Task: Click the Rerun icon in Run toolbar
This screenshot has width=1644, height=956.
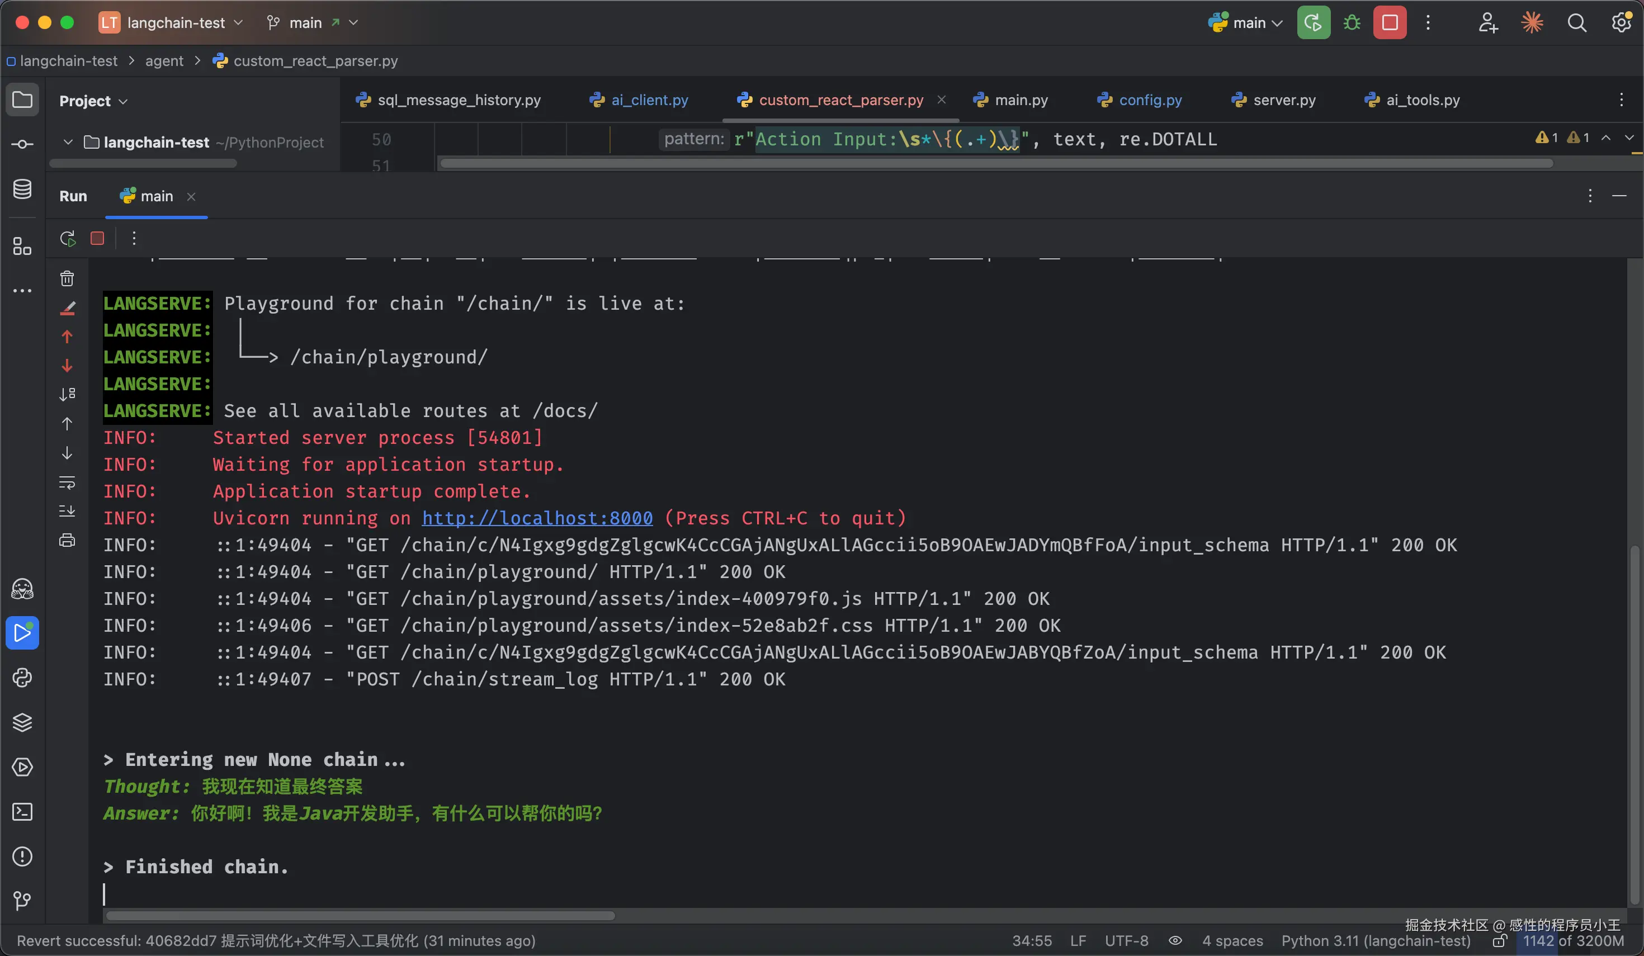Action: pos(68,239)
